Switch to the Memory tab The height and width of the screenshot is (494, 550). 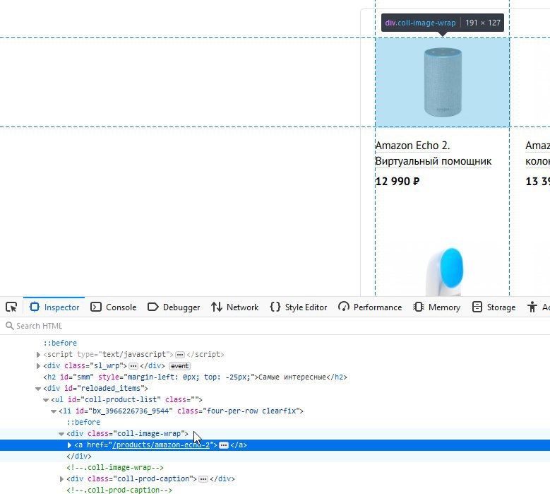[436, 307]
